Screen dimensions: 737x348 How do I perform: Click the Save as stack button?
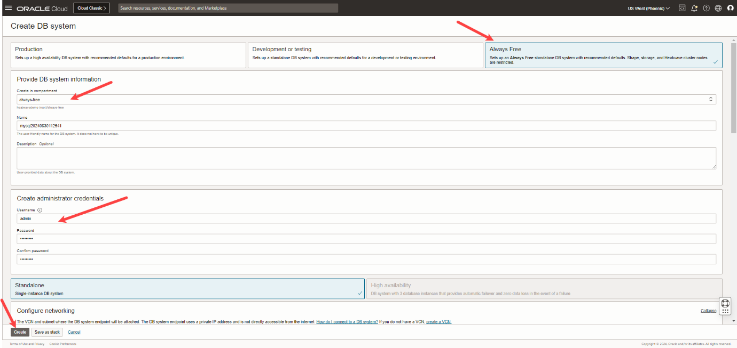(x=47, y=332)
